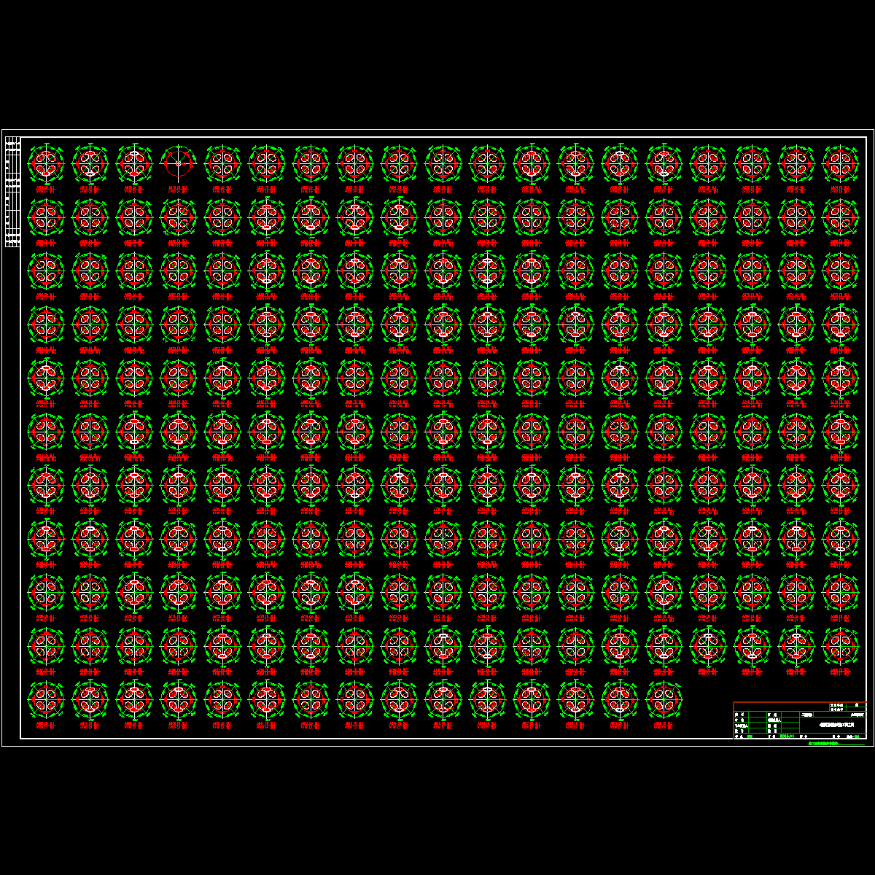Screen dimensions: 875x875
Task: Select the top-right cell of the title block
Action: tap(857, 707)
